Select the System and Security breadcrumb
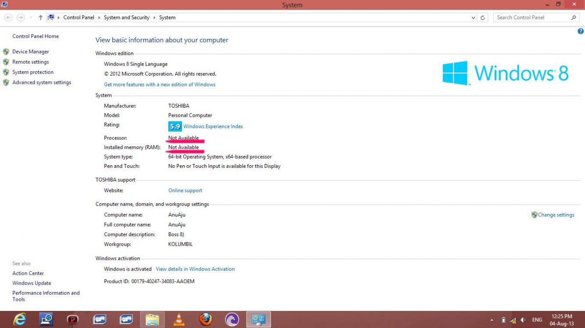Screen dimensions: 585x328 (x=127, y=17)
